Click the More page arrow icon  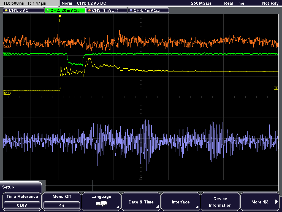(x=276, y=202)
